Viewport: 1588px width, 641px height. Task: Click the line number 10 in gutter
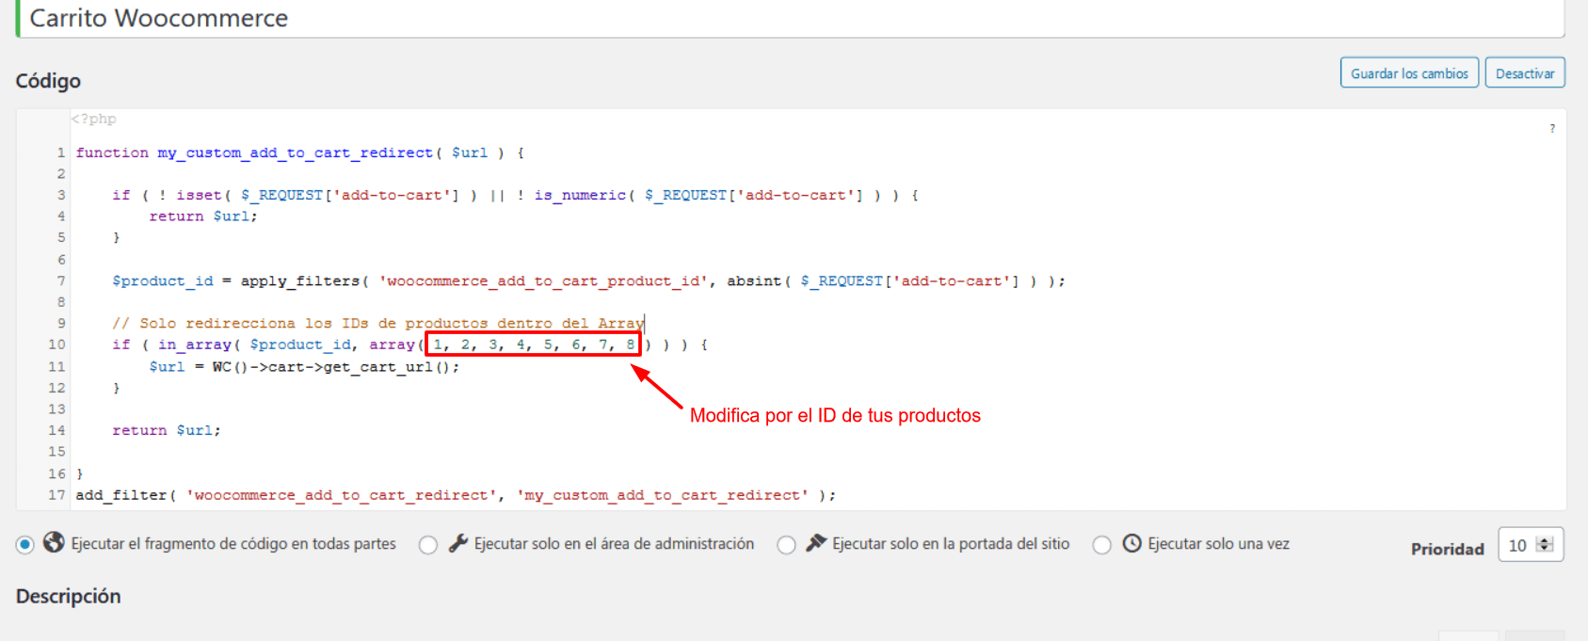[x=56, y=345]
